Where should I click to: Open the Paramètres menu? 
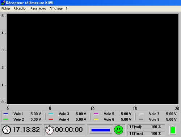[x=38, y=9]
